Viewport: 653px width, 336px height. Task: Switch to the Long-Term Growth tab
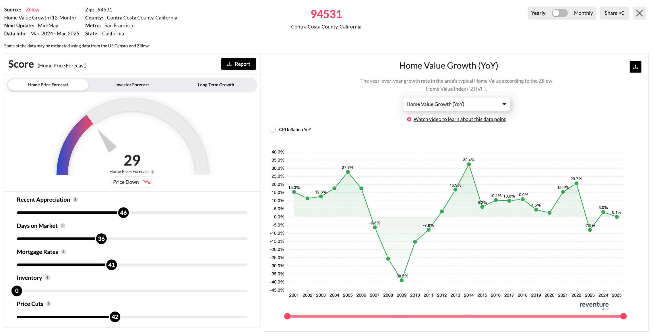pyautogui.click(x=216, y=85)
